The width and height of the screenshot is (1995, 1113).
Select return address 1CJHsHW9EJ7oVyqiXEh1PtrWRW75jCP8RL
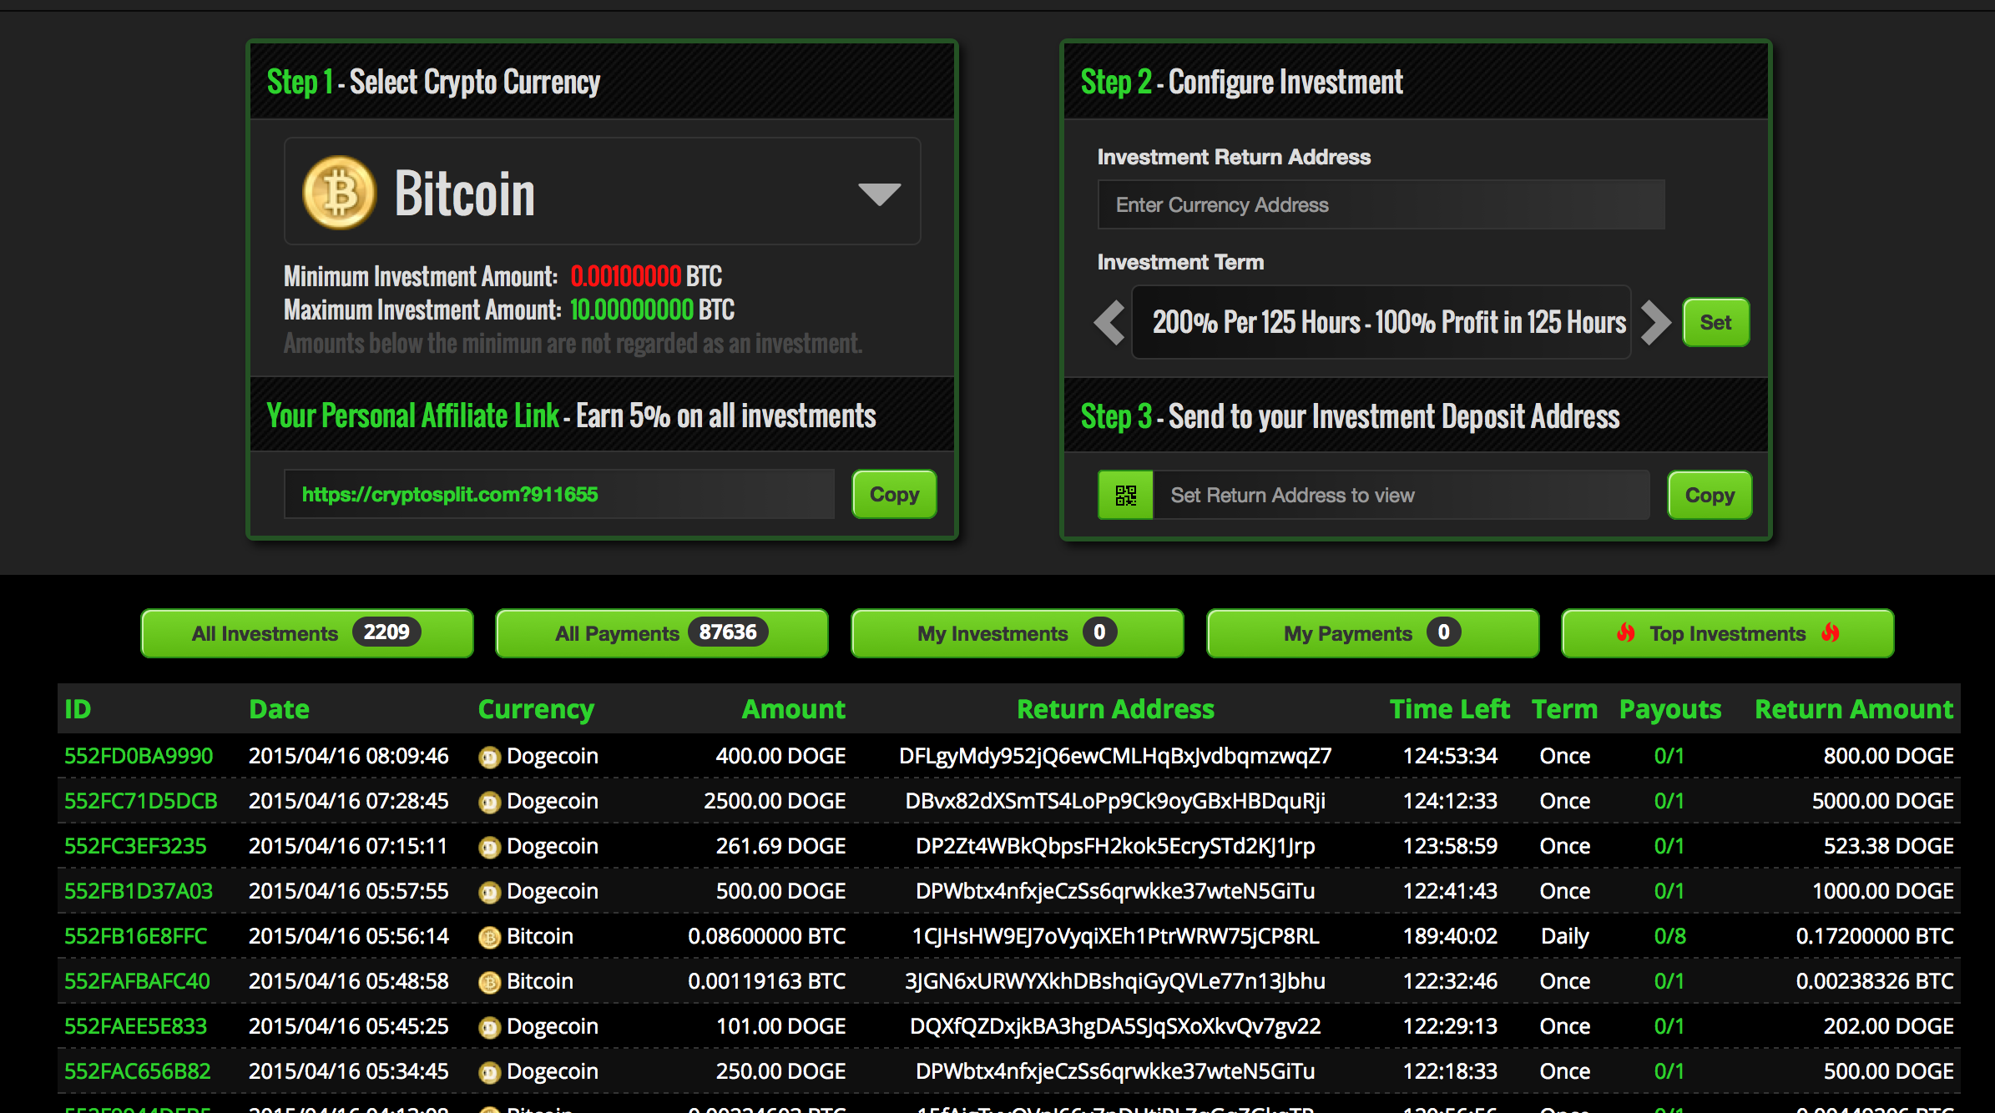click(x=1115, y=936)
